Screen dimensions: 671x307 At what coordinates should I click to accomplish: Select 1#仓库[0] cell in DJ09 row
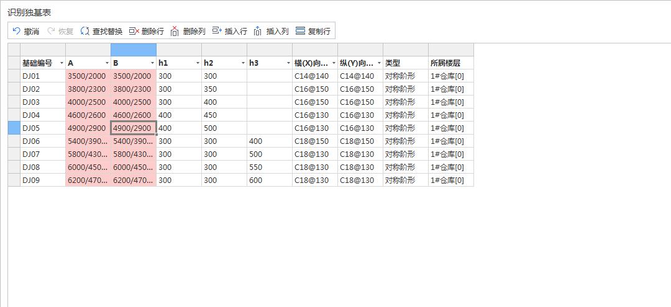[x=451, y=180]
